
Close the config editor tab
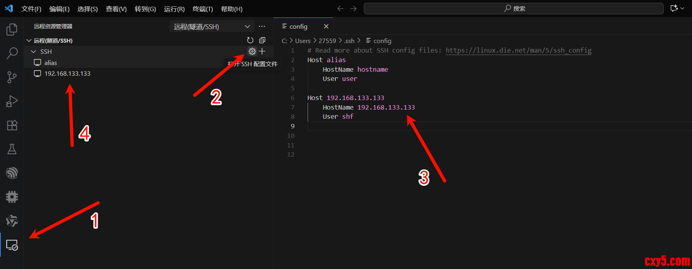pos(326,26)
